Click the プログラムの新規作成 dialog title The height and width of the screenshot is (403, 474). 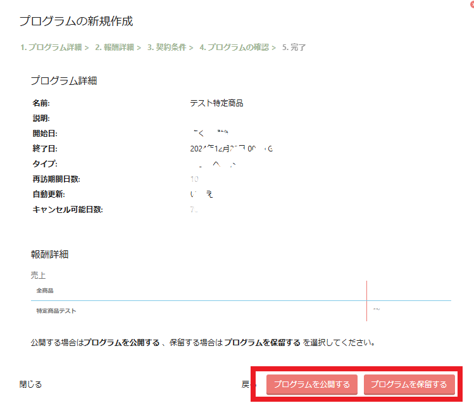[x=76, y=22]
